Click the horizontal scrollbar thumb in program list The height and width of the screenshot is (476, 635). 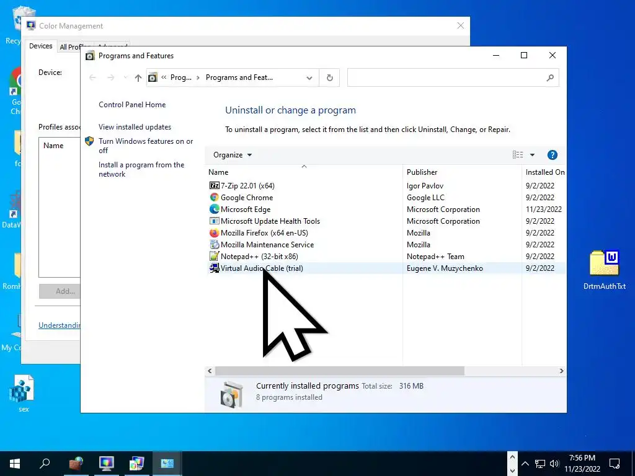pos(339,371)
